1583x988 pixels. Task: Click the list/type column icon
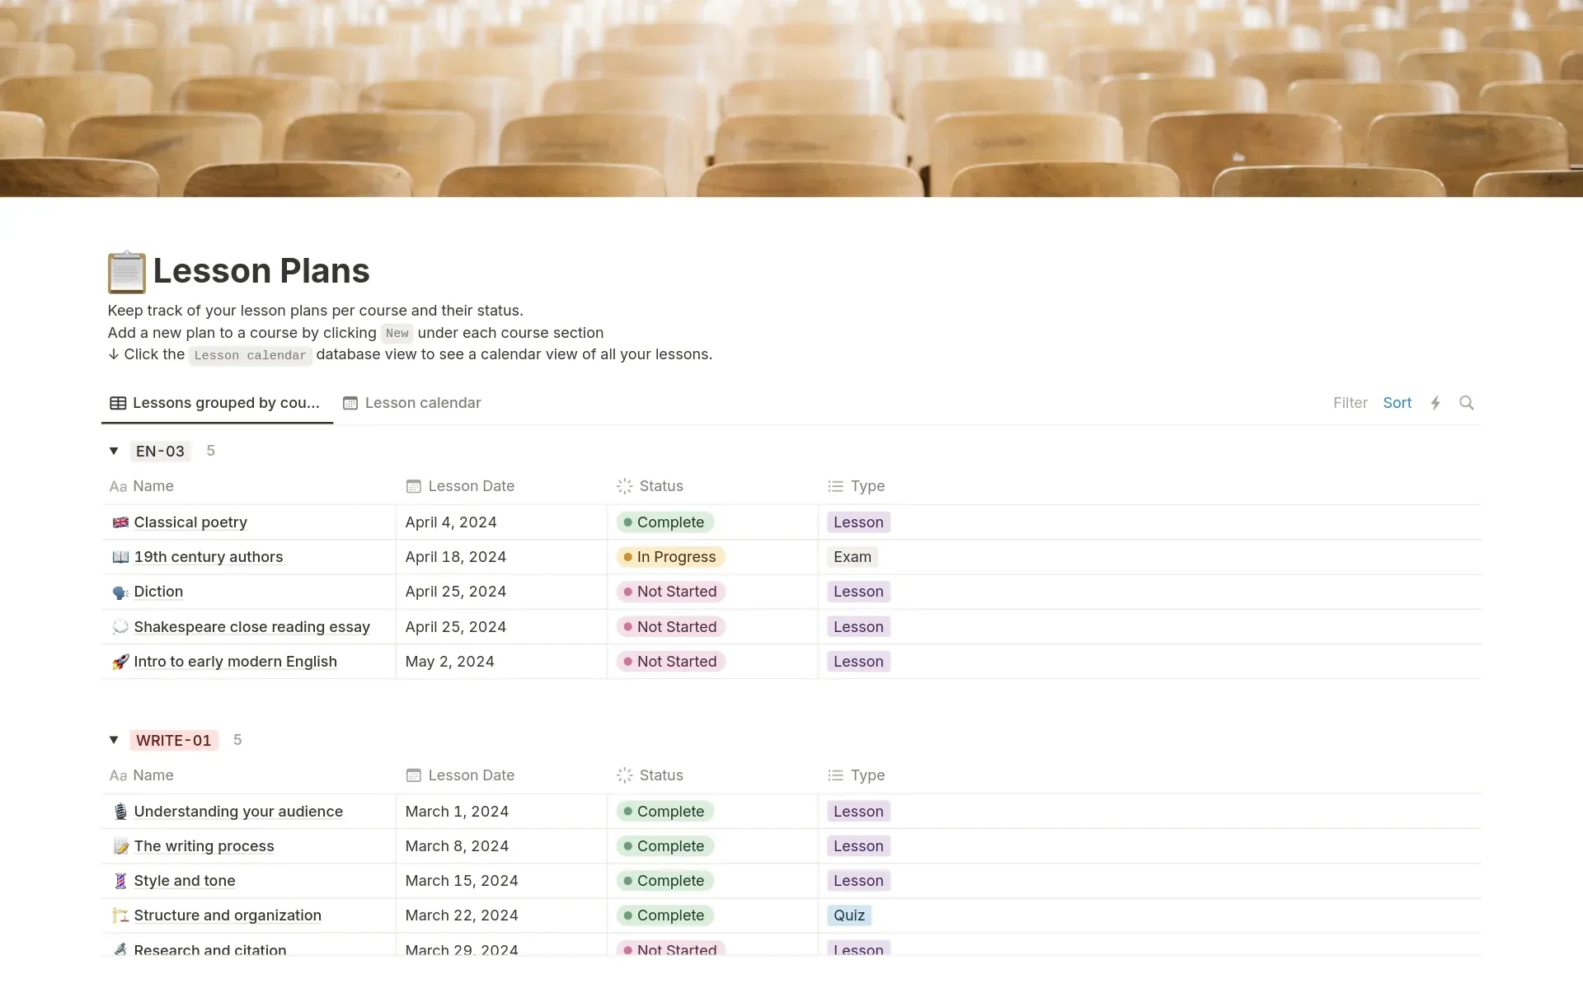(x=834, y=486)
